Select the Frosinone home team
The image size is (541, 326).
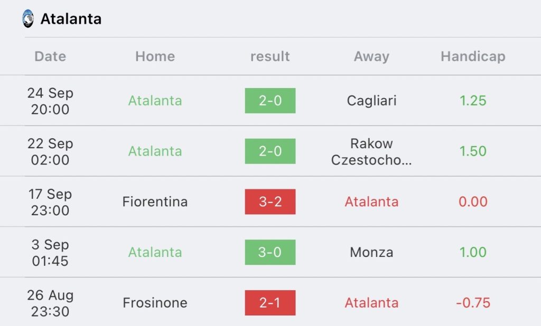click(155, 303)
